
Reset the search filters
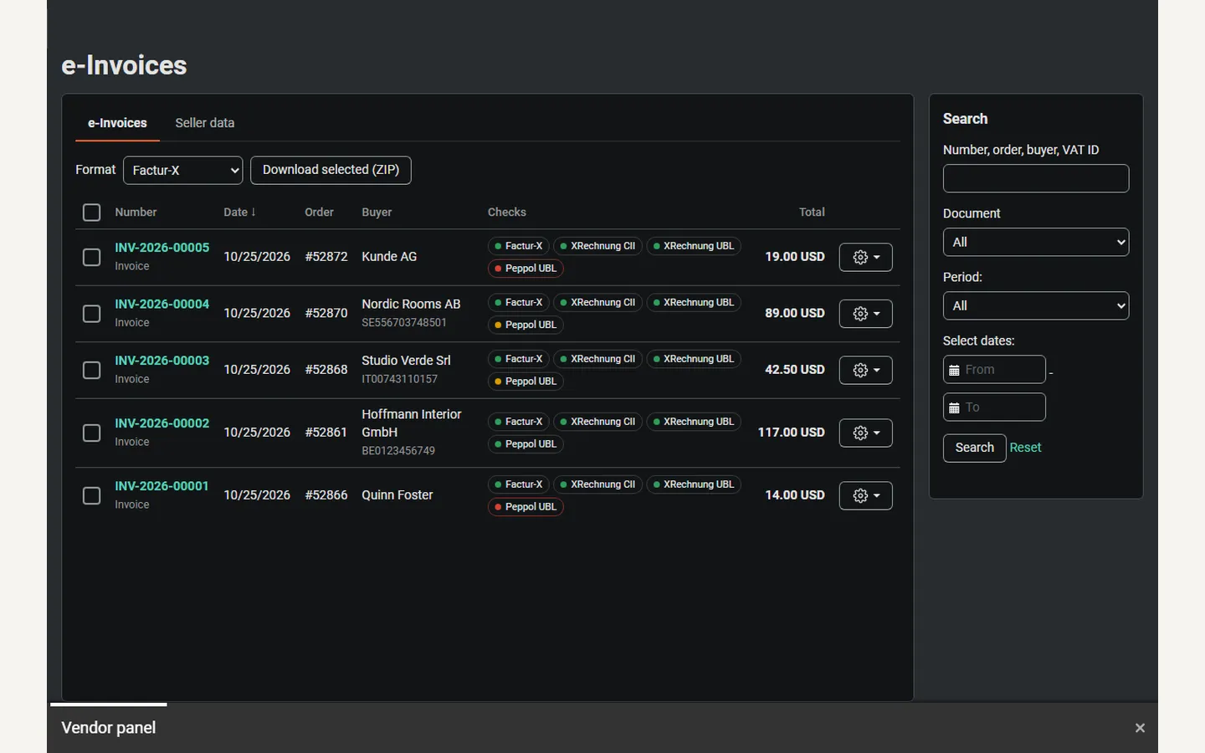(x=1025, y=448)
